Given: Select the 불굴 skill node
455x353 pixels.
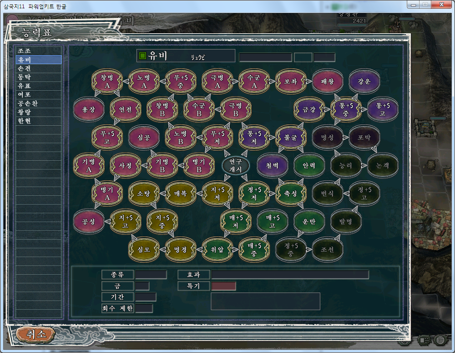Looking at the screenshot, I should point(290,137).
